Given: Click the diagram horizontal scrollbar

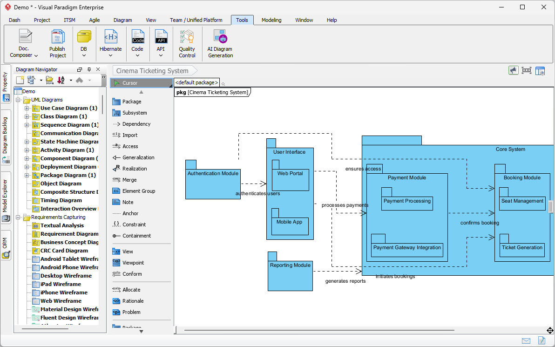Looking at the screenshot, I should tap(319, 331).
